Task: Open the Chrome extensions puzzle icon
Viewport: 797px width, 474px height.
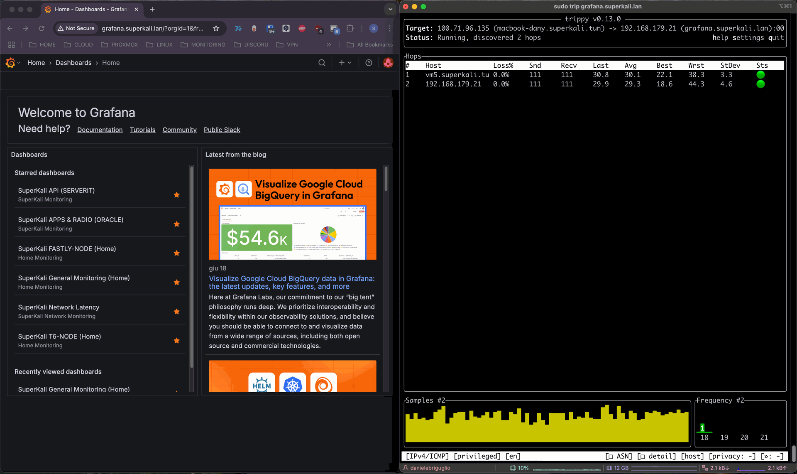Action: click(350, 28)
